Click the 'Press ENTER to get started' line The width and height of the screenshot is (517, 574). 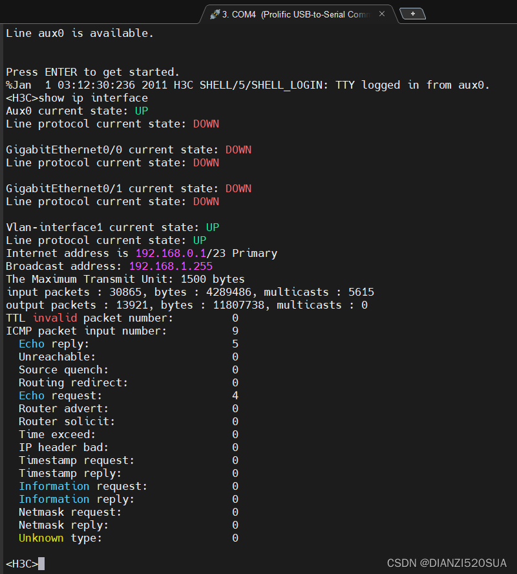pos(92,72)
